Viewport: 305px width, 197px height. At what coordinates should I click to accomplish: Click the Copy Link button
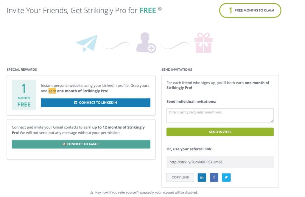pyautogui.click(x=180, y=177)
